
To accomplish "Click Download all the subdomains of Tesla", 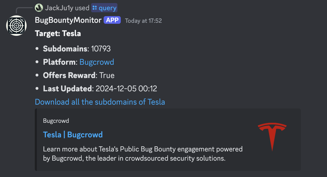I will 100,102.
